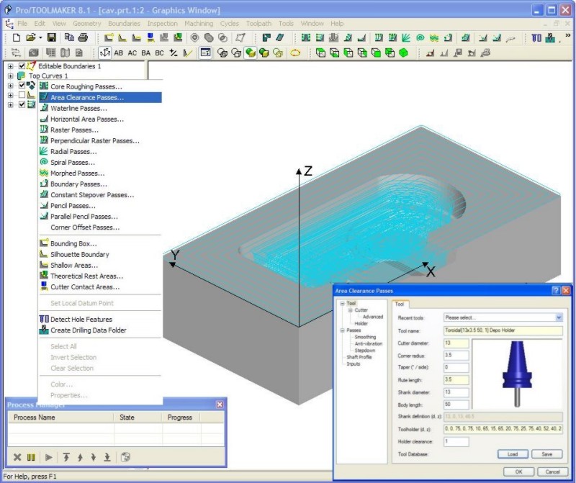Click the dynamic axes view toolbar icon
This screenshot has height=483, width=576.
pyautogui.click(x=105, y=53)
